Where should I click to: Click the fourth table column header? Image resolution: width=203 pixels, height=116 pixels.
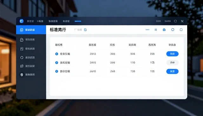tap(132, 45)
